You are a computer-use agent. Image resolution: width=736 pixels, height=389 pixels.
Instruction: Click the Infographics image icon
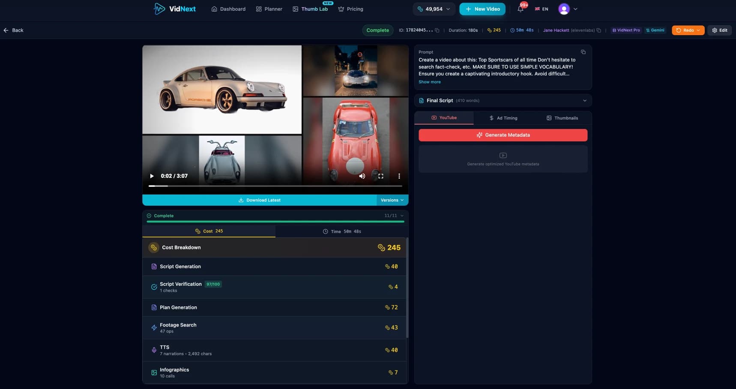click(154, 373)
